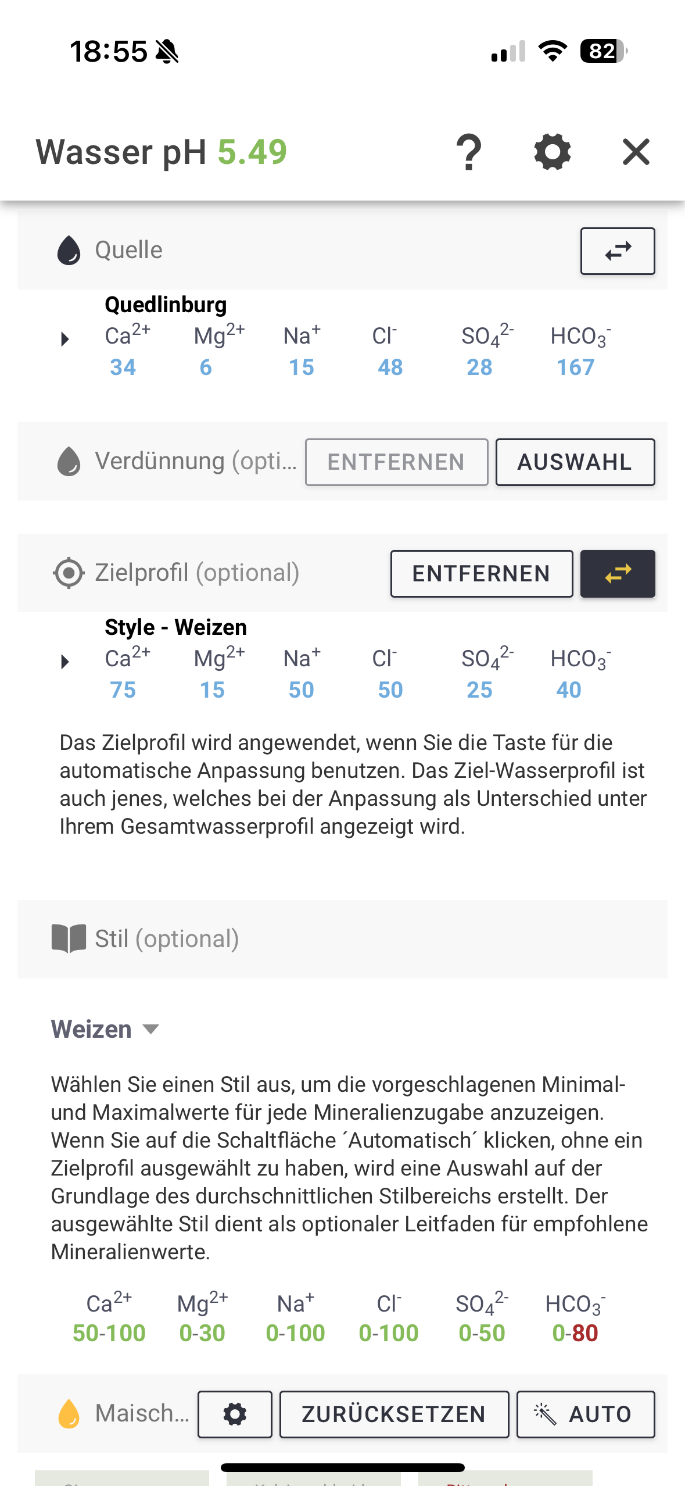Swap the Zielprofil target profile
This screenshot has width=685, height=1486.
coord(617,574)
